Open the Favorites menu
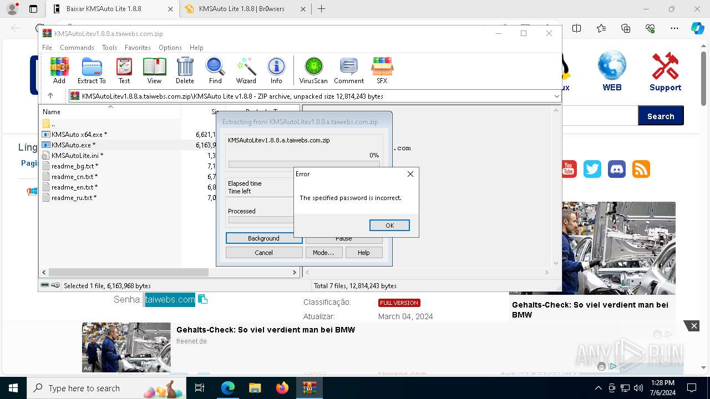 (138, 48)
